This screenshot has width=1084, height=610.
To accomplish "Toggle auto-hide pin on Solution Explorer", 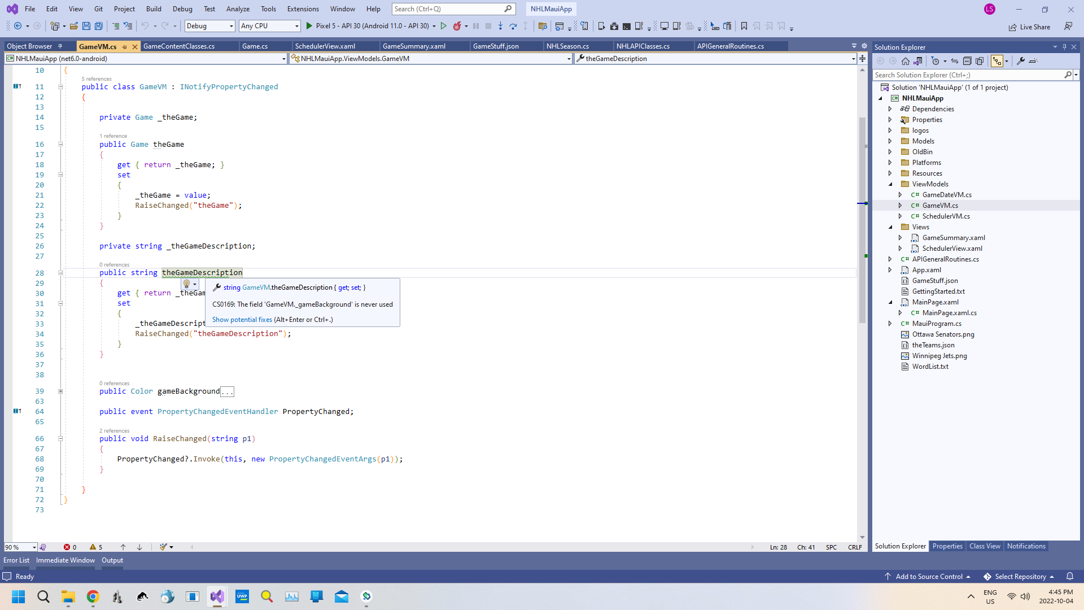I will click(x=1064, y=47).
